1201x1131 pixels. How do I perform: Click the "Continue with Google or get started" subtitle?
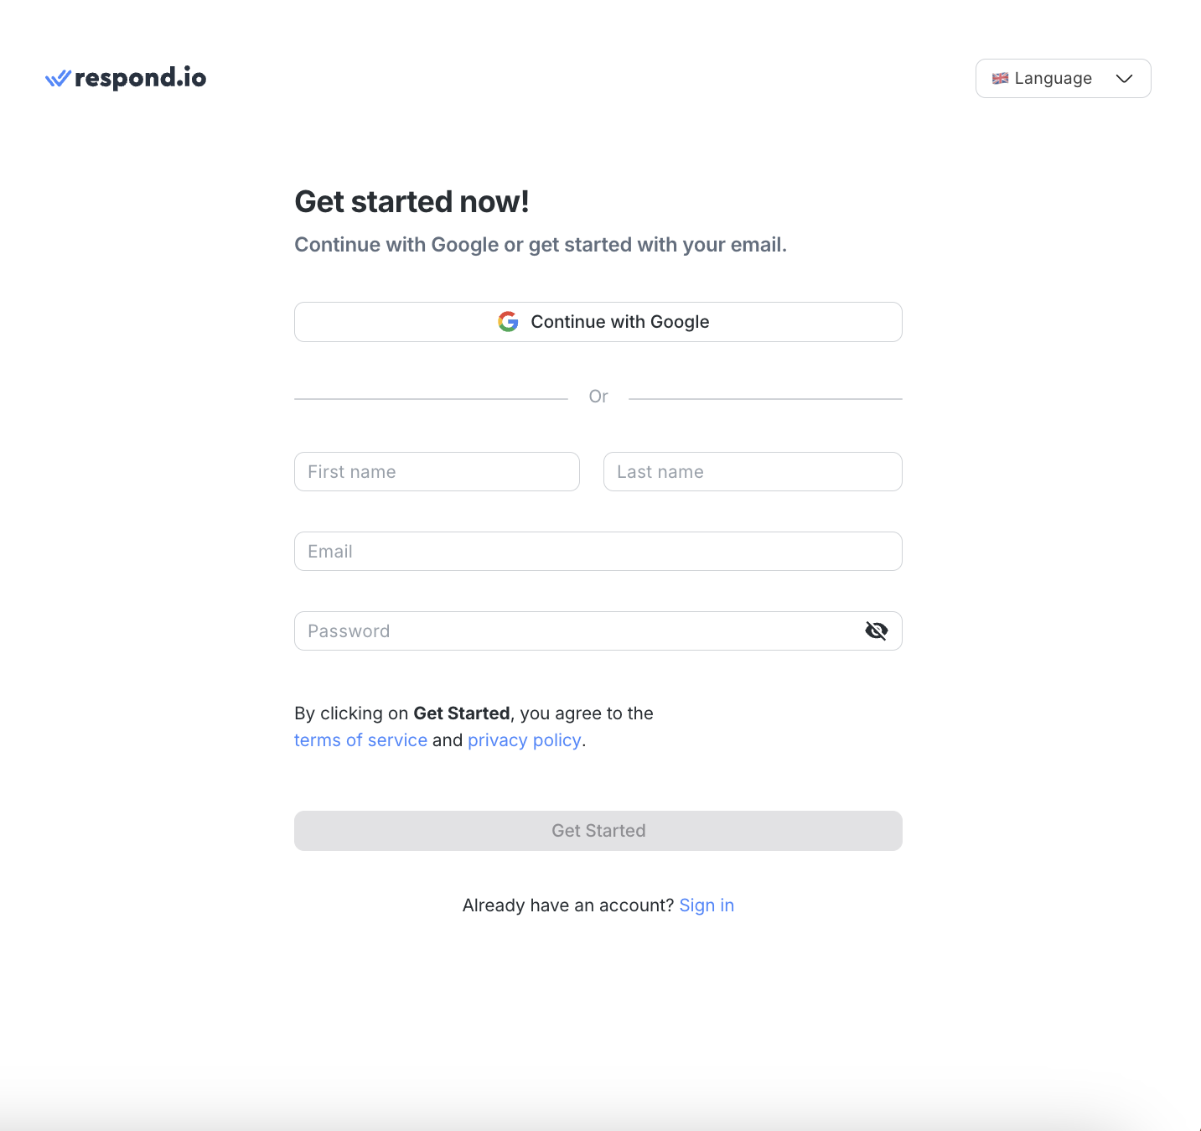(x=541, y=245)
